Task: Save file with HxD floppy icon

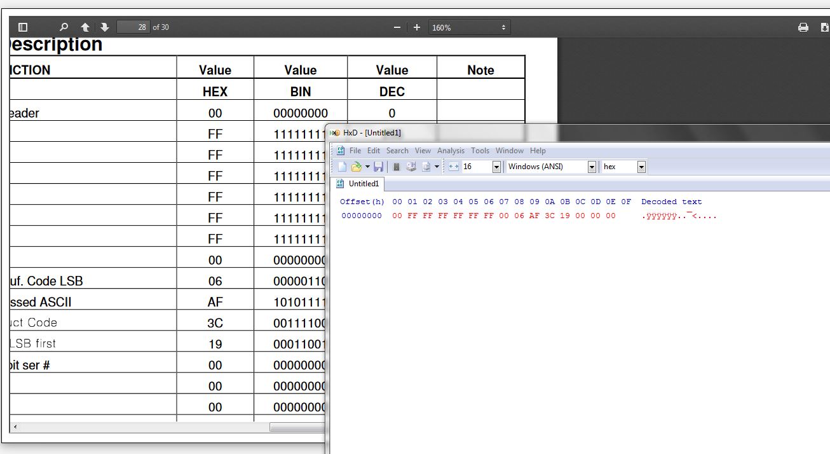Action: pos(378,167)
